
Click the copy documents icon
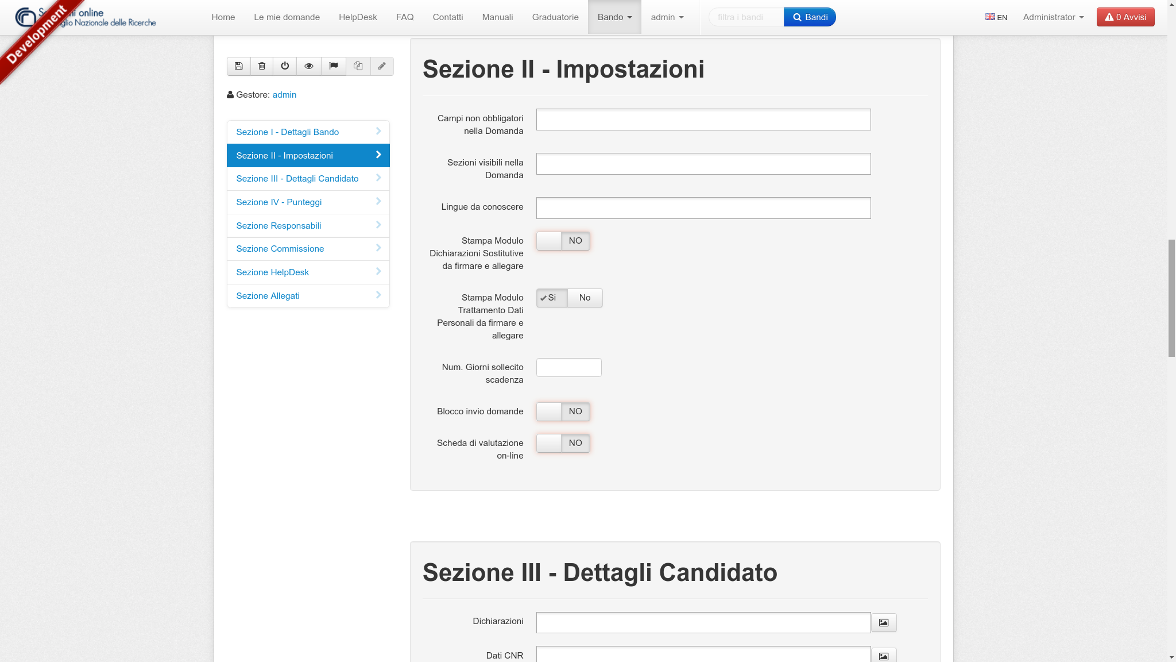358,66
